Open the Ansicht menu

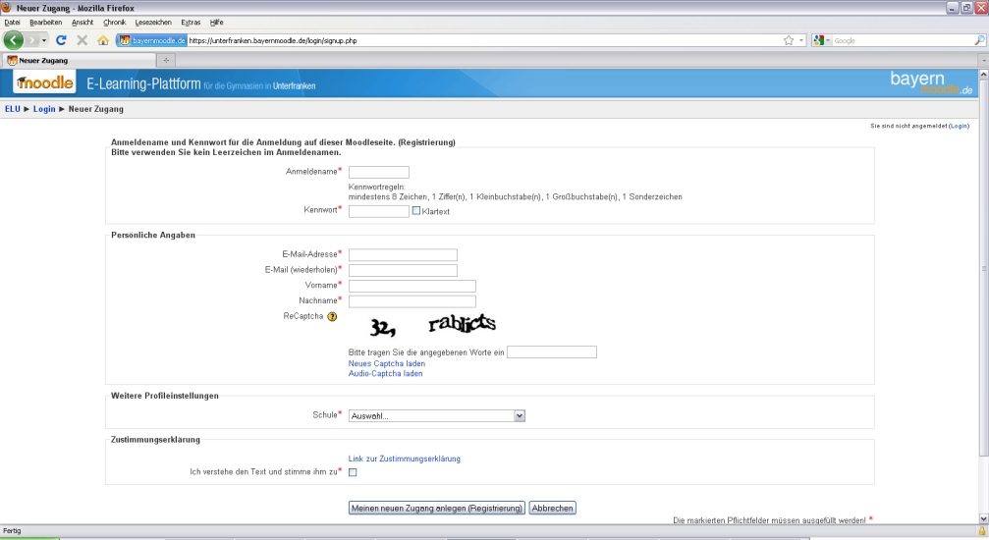(x=82, y=22)
